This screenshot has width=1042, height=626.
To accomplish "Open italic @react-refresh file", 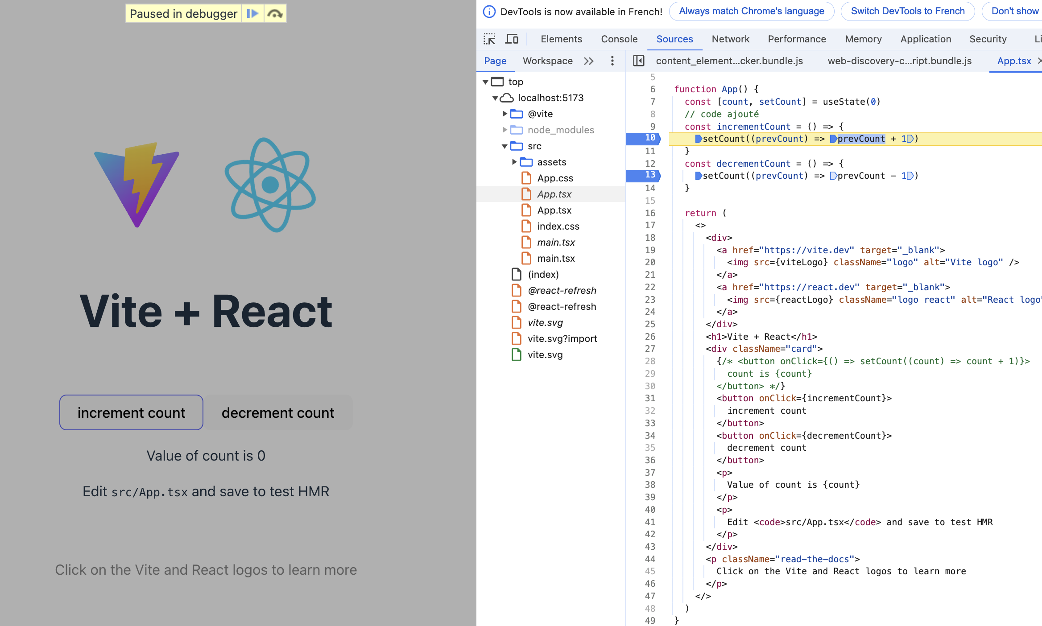I will click(562, 291).
